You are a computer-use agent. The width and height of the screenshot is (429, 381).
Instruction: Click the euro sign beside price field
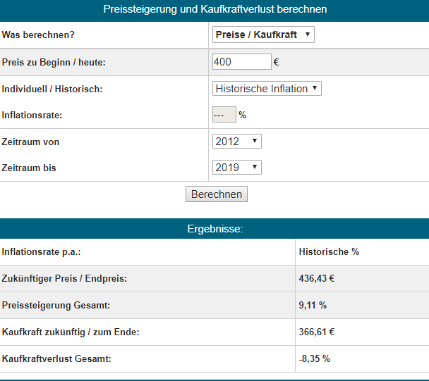click(x=276, y=62)
